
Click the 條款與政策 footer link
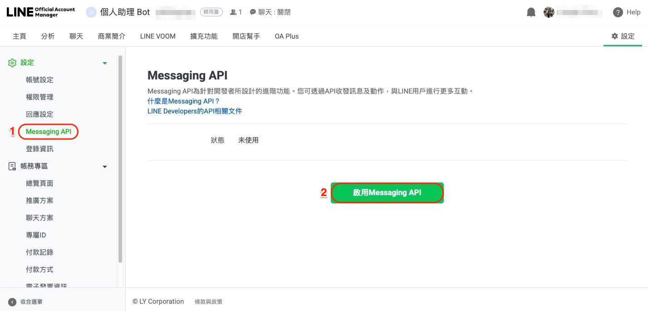pos(208,301)
